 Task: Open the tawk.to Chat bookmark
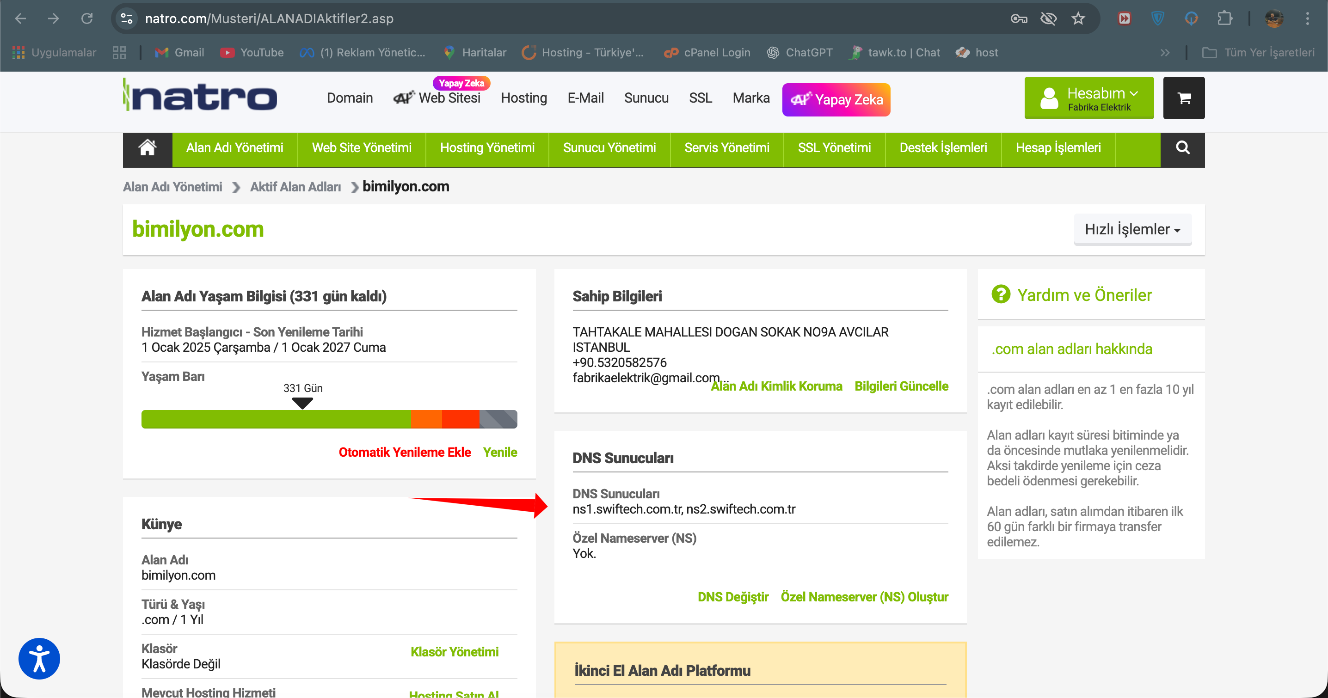[x=894, y=52]
